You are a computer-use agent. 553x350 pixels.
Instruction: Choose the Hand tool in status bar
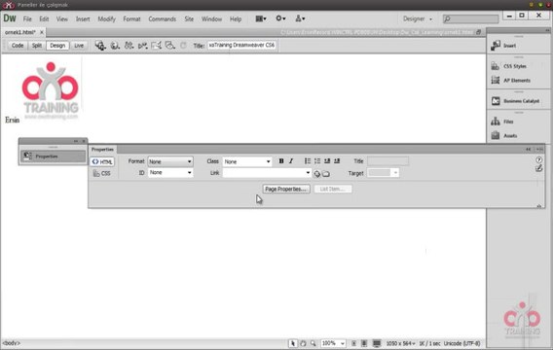click(x=303, y=343)
